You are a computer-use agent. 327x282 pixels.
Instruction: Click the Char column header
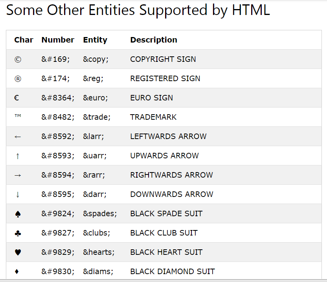coord(24,40)
